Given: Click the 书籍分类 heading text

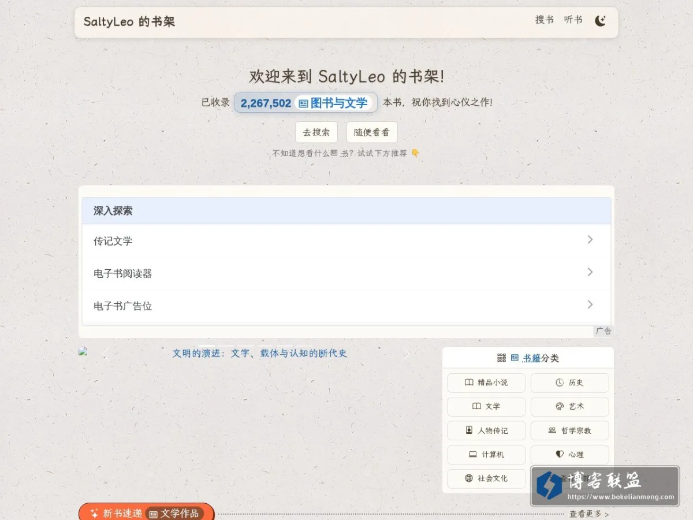Looking at the screenshot, I should pyautogui.click(x=541, y=358).
